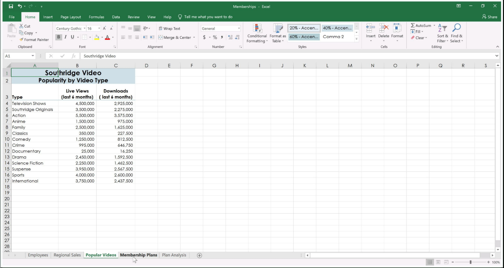Image resolution: width=504 pixels, height=268 pixels.
Task: Go to the Employees sheet tab
Action: click(38, 255)
